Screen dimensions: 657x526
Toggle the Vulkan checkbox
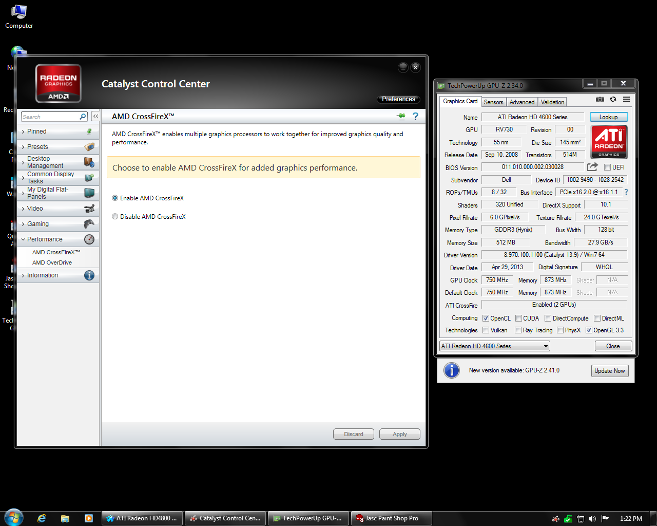[486, 330]
